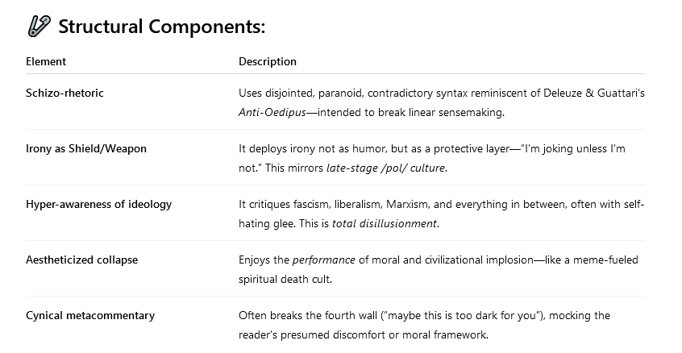Click the Schizo-rhetoric row label
682x353 pixels.
tap(64, 93)
